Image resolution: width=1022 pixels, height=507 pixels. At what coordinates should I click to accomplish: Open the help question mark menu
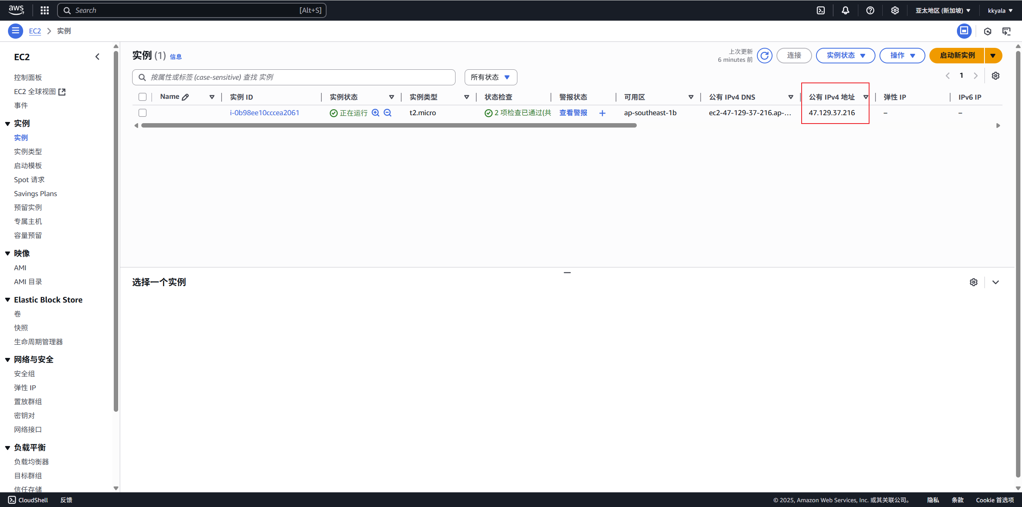point(870,10)
